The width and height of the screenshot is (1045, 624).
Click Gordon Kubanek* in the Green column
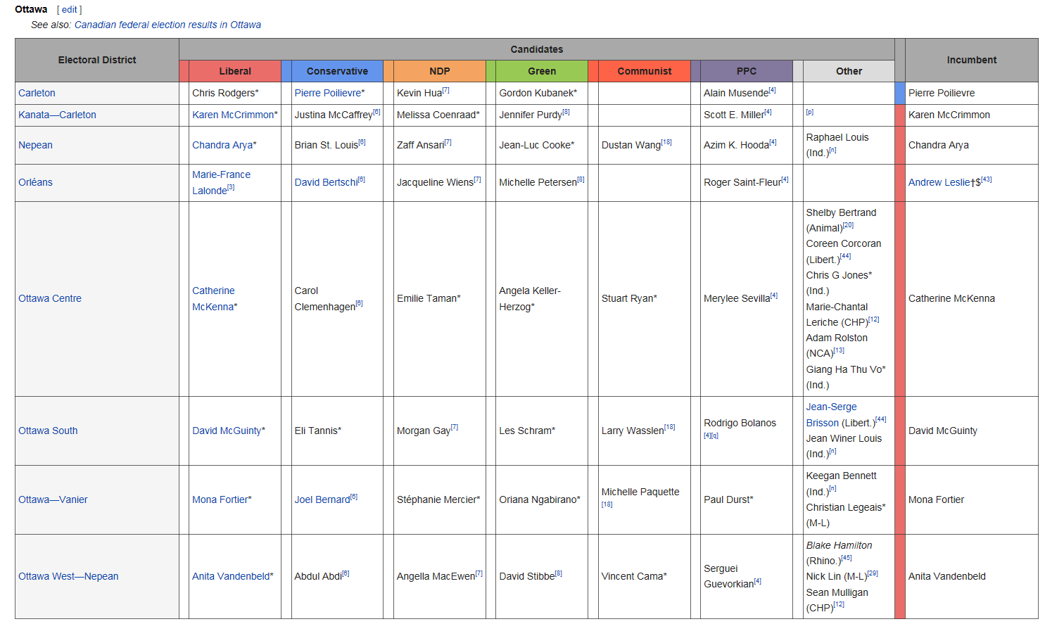click(x=538, y=93)
